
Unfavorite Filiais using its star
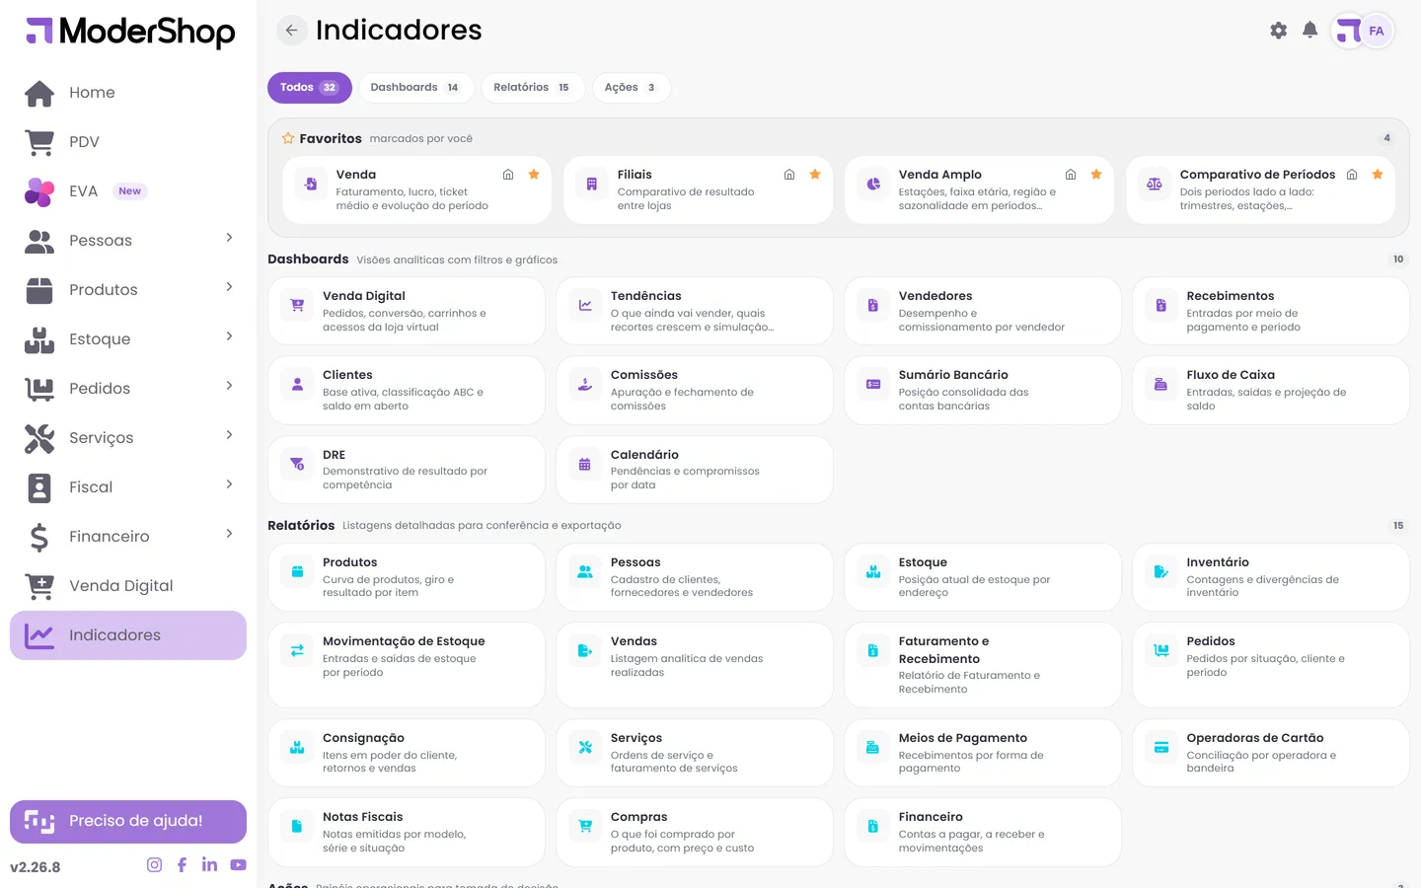click(x=815, y=175)
